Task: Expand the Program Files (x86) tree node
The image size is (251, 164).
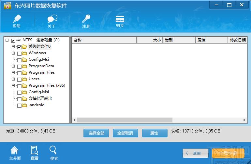Action: click(x=13, y=85)
